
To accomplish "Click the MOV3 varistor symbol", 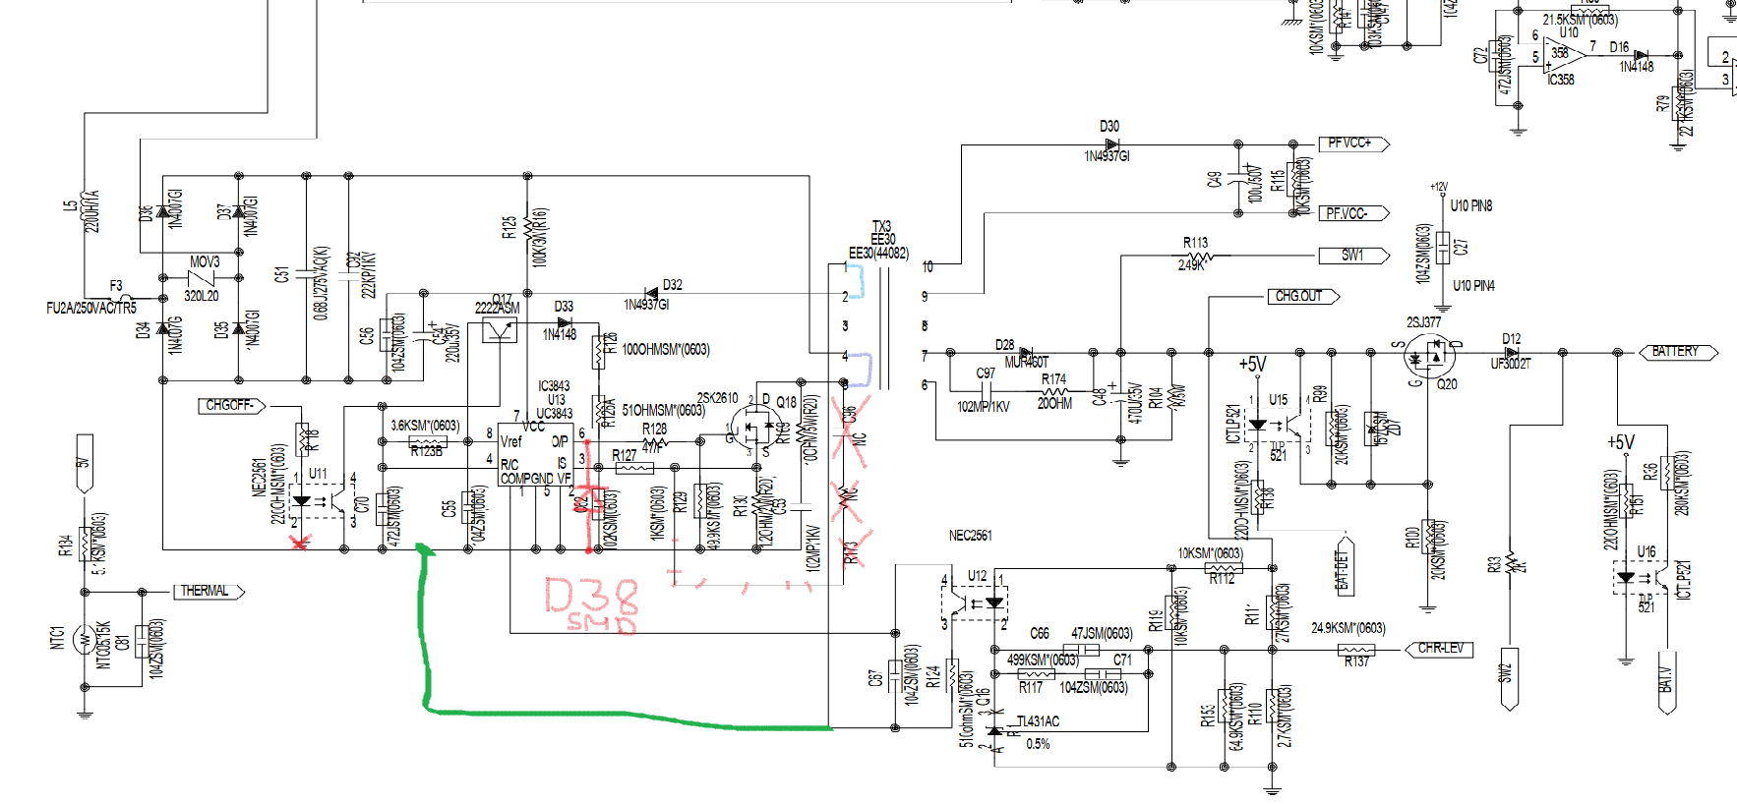I will (202, 278).
